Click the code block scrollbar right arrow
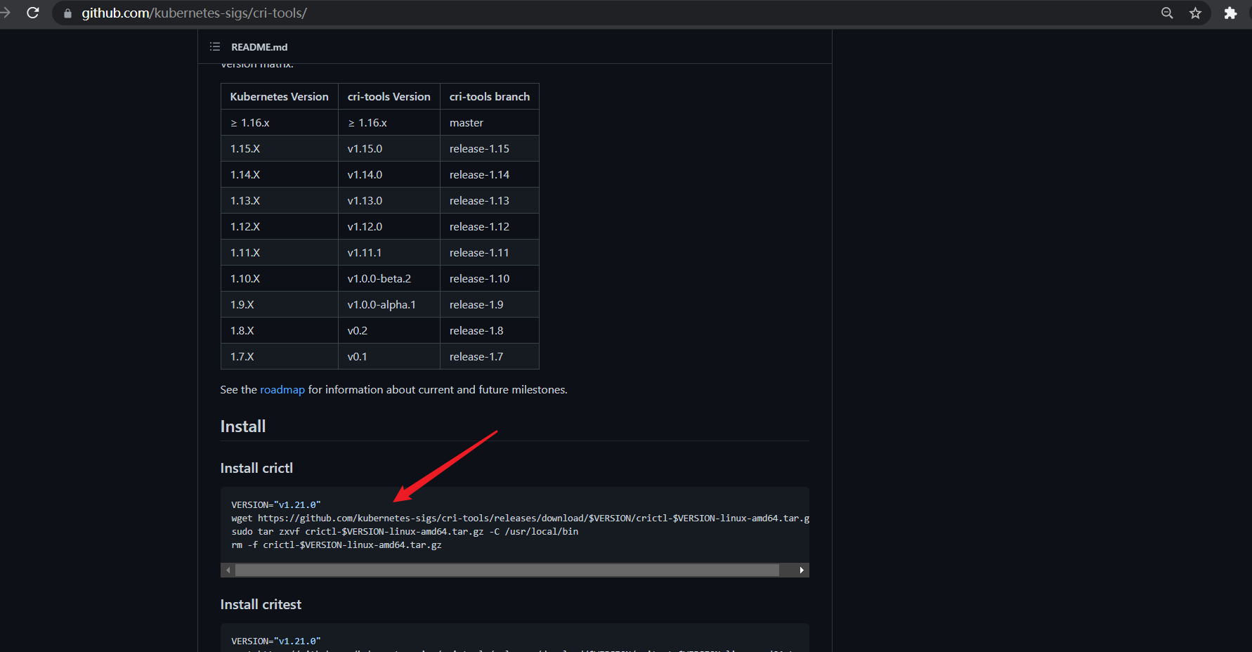 802,570
